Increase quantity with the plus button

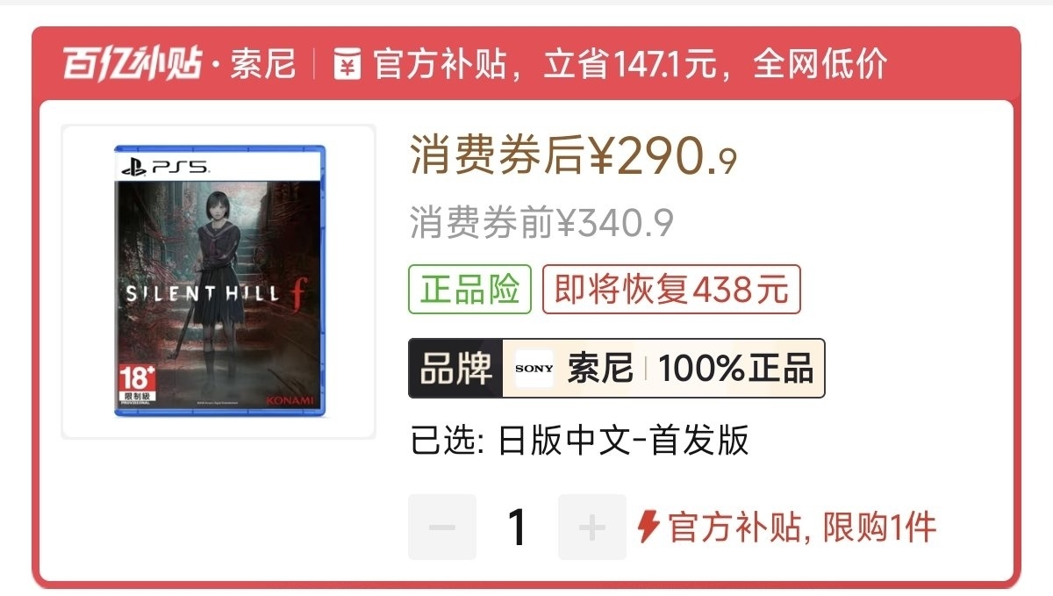point(592,527)
